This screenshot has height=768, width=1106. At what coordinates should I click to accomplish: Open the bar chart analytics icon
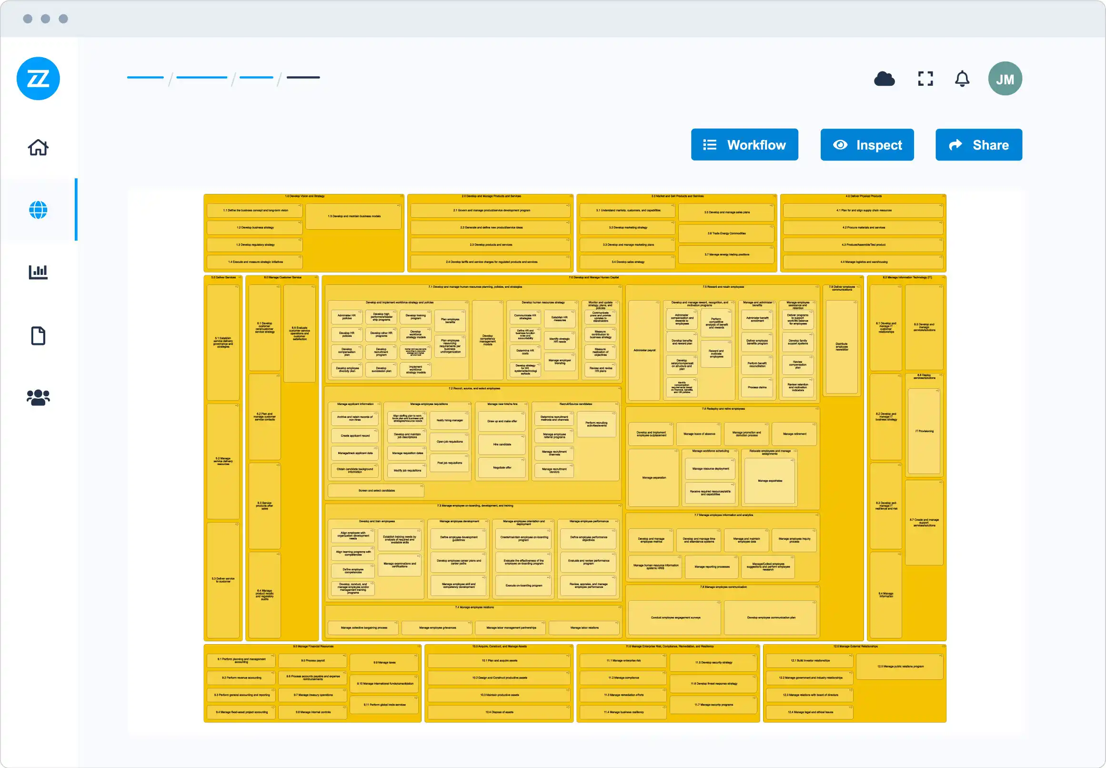coord(38,272)
